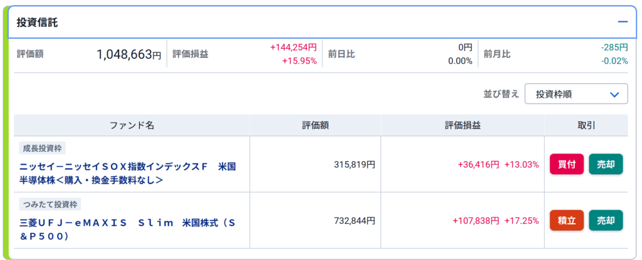Click 売却 button for eMAXIS Slim fund

pyautogui.click(x=606, y=221)
